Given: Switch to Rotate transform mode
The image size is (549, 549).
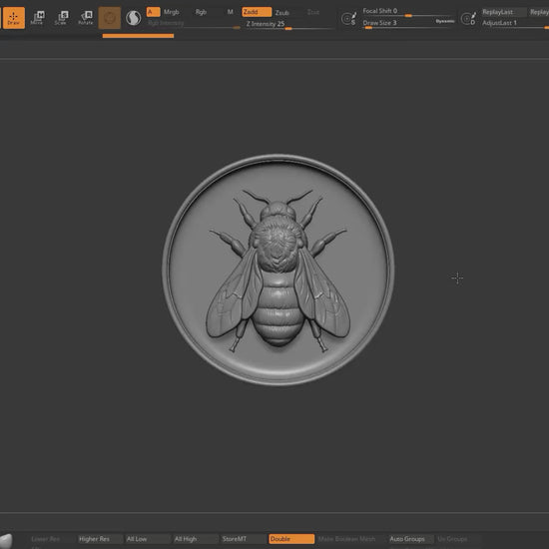Looking at the screenshot, I should 86,18.
